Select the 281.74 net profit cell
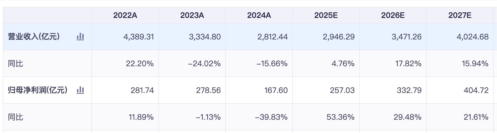The image size is (497, 133). click(x=142, y=90)
